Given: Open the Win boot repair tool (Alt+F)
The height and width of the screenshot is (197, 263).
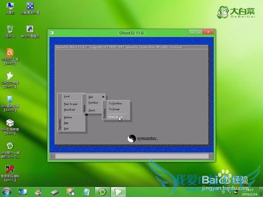Looking at the screenshot, I should (10, 127).
